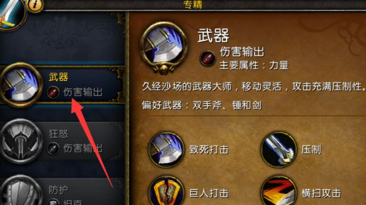Click damage role icon beside 伤害输出 header
This screenshot has height=205, width=366.
[x=208, y=58]
